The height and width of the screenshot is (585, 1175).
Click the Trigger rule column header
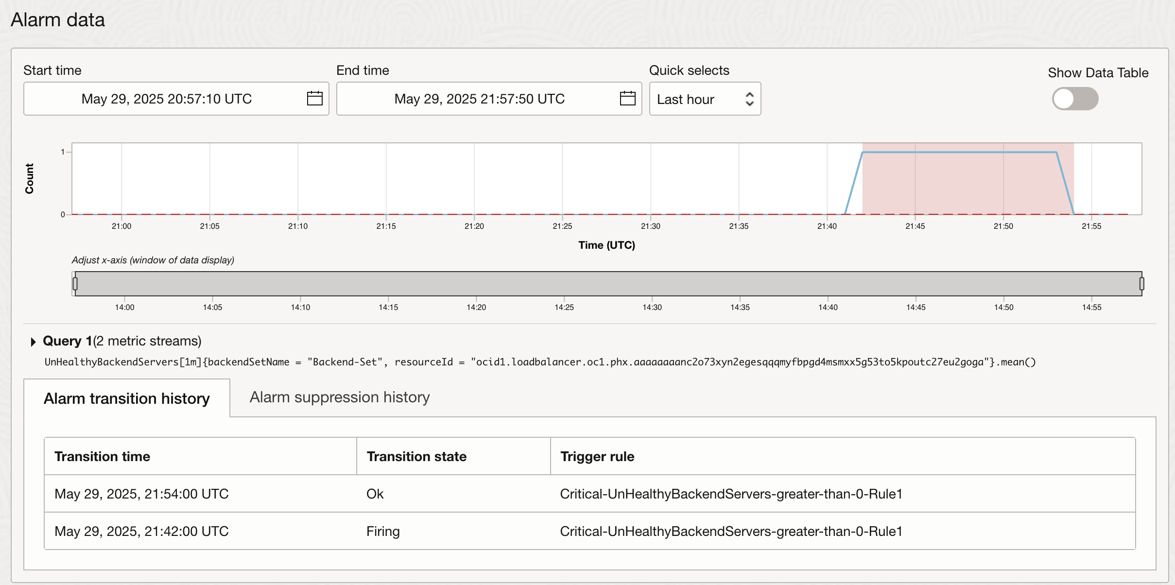[x=597, y=457]
